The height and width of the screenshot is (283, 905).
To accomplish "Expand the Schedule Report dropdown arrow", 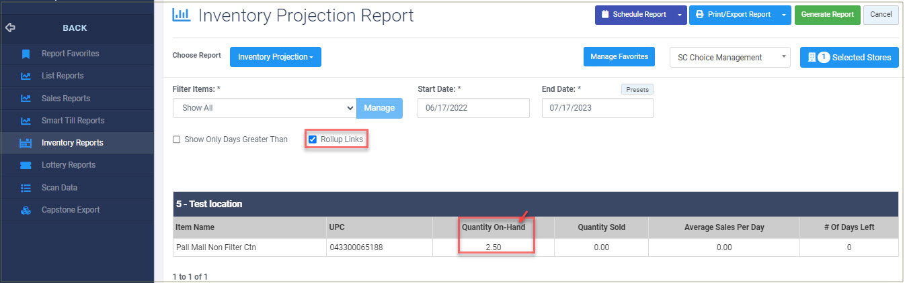I will [x=680, y=14].
